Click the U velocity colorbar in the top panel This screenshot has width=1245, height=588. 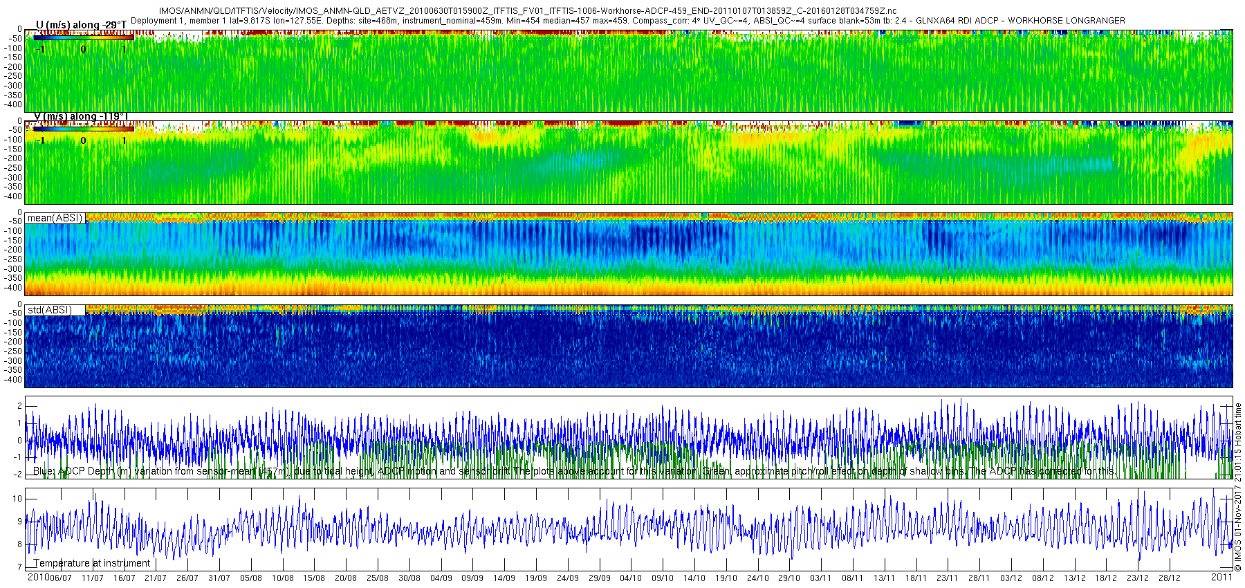coord(83,37)
